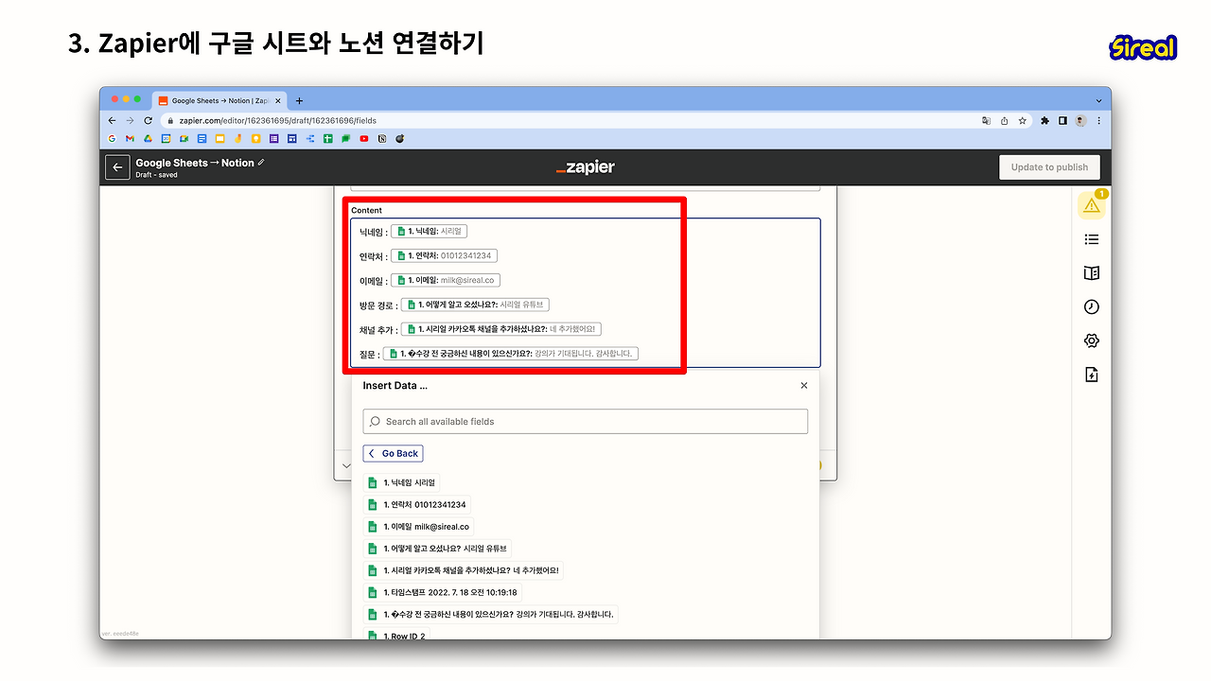
Task: Open the warning status icon in Zapier sidebar
Action: pos(1092,204)
